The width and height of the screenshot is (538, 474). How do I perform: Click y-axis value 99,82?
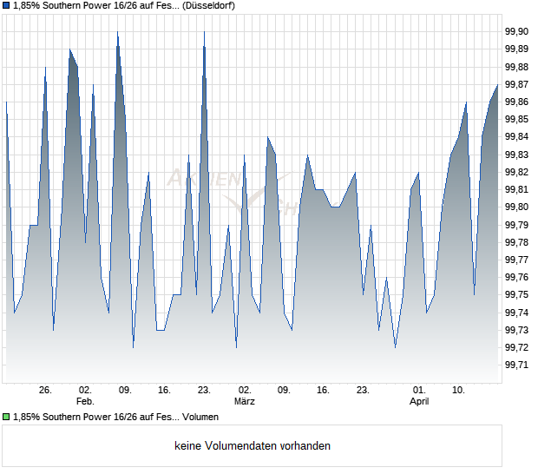[x=516, y=172]
